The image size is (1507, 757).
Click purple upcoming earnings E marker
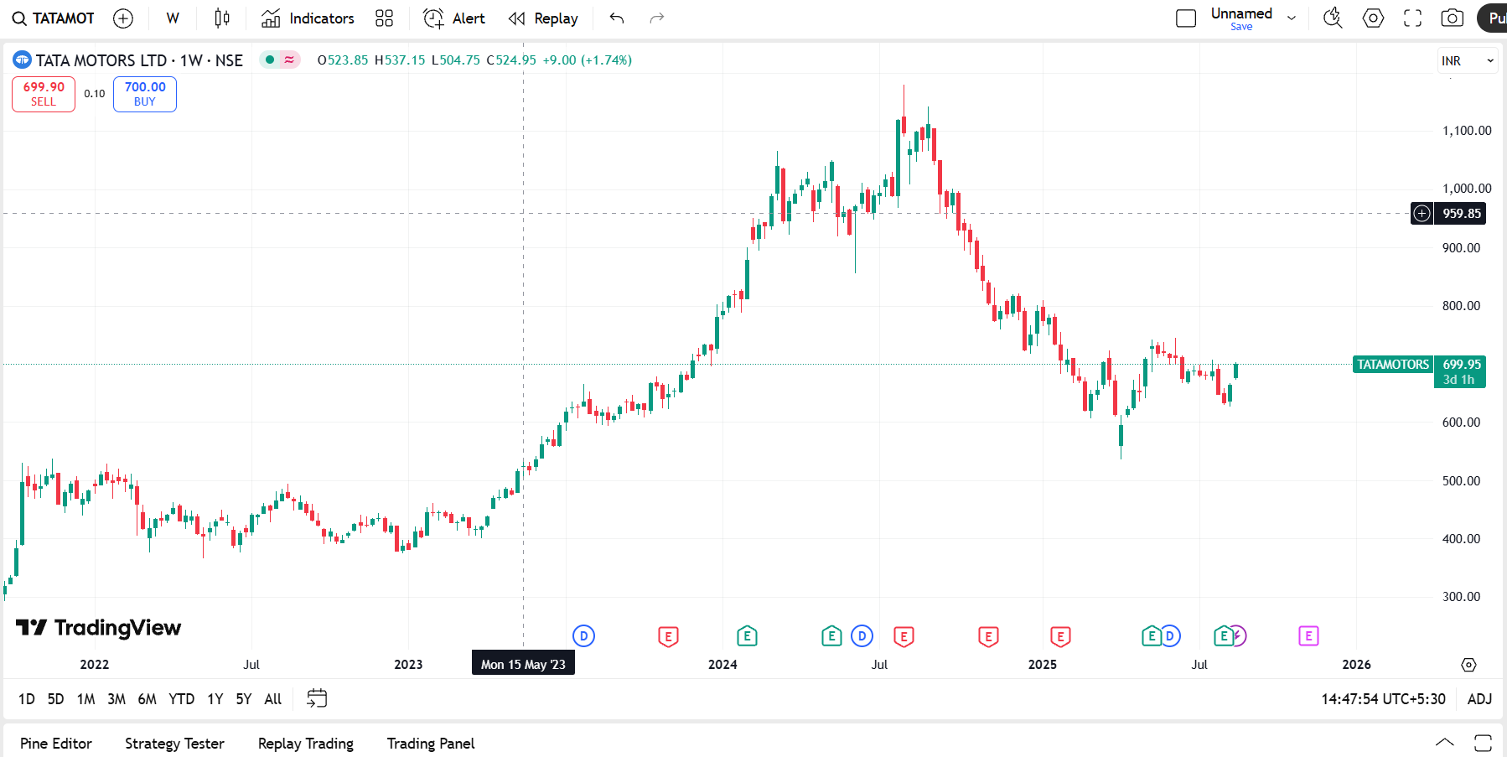[x=1308, y=636]
